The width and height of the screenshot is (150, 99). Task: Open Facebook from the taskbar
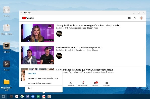[28, 96]
